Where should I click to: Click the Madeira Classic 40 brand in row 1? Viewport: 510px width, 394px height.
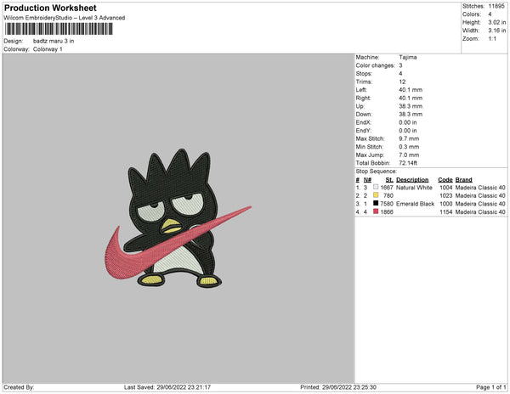point(480,188)
